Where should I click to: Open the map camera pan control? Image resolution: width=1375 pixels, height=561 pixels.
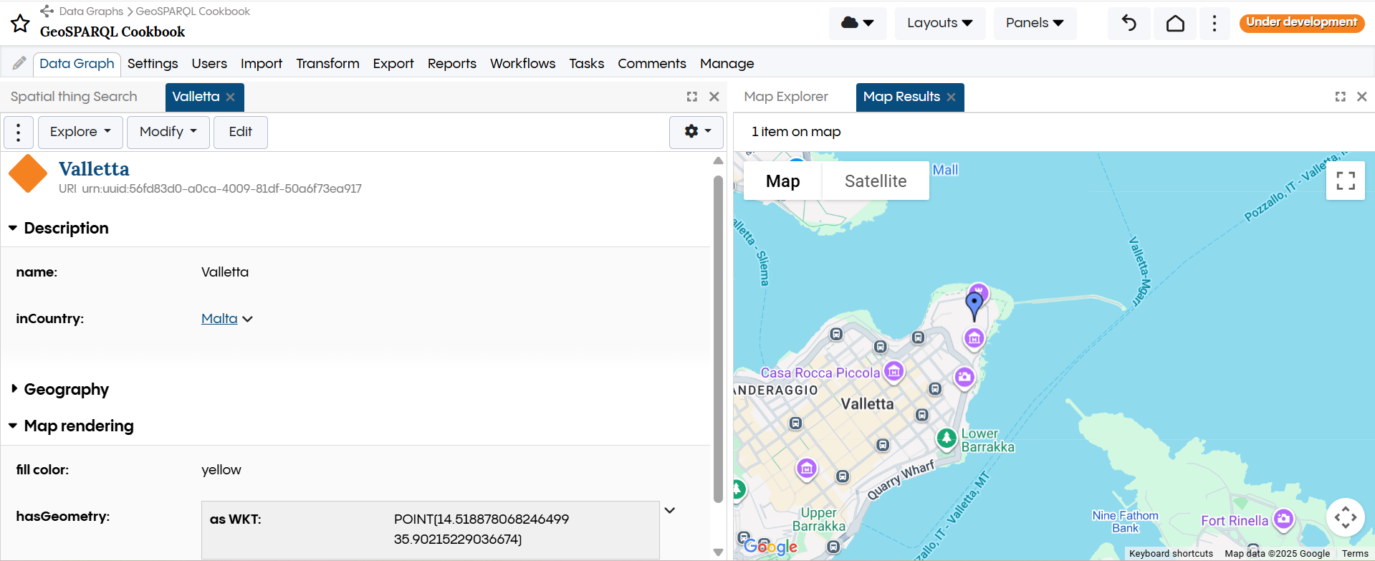click(x=1344, y=517)
